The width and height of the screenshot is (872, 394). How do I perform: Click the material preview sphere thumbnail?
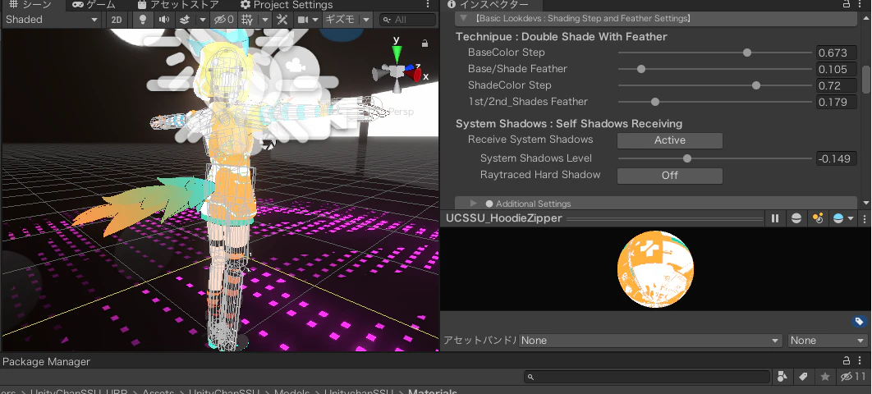point(655,269)
